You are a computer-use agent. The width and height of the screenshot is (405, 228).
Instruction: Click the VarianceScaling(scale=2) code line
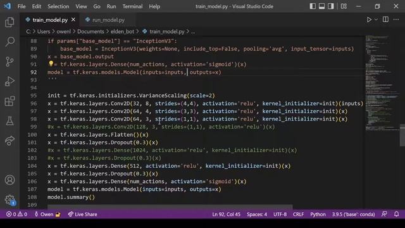pos(131,96)
